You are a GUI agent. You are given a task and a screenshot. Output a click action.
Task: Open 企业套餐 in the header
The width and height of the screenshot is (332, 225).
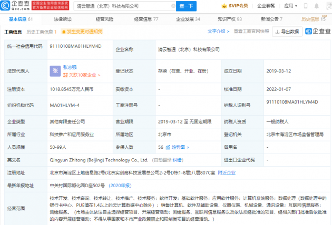266,6
